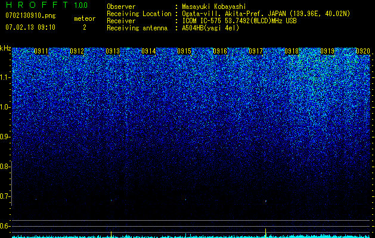Click the 0.9 kHz frequency axis label
375x238 pixels.
(x=5, y=137)
